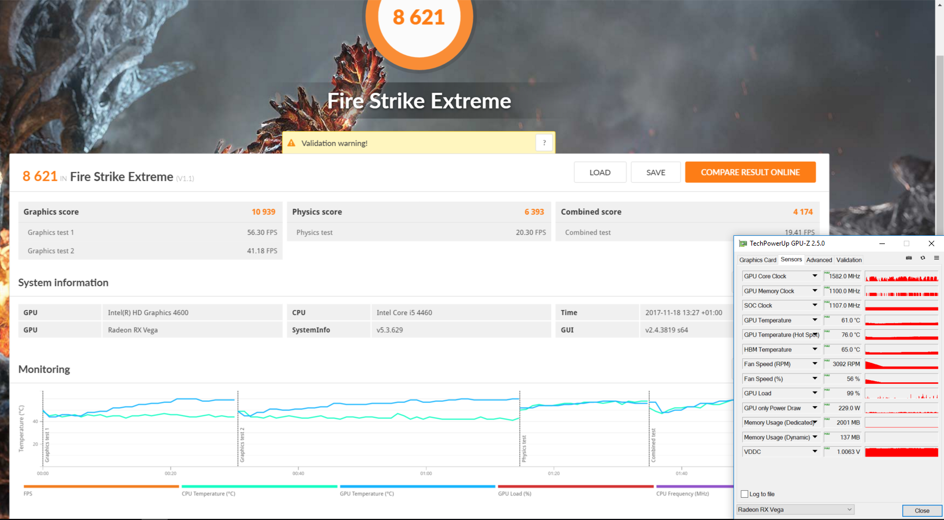Viewport: 944px width, 520px height.
Task: Click COMPARE RESULT ONLINE button
Action: pos(750,172)
